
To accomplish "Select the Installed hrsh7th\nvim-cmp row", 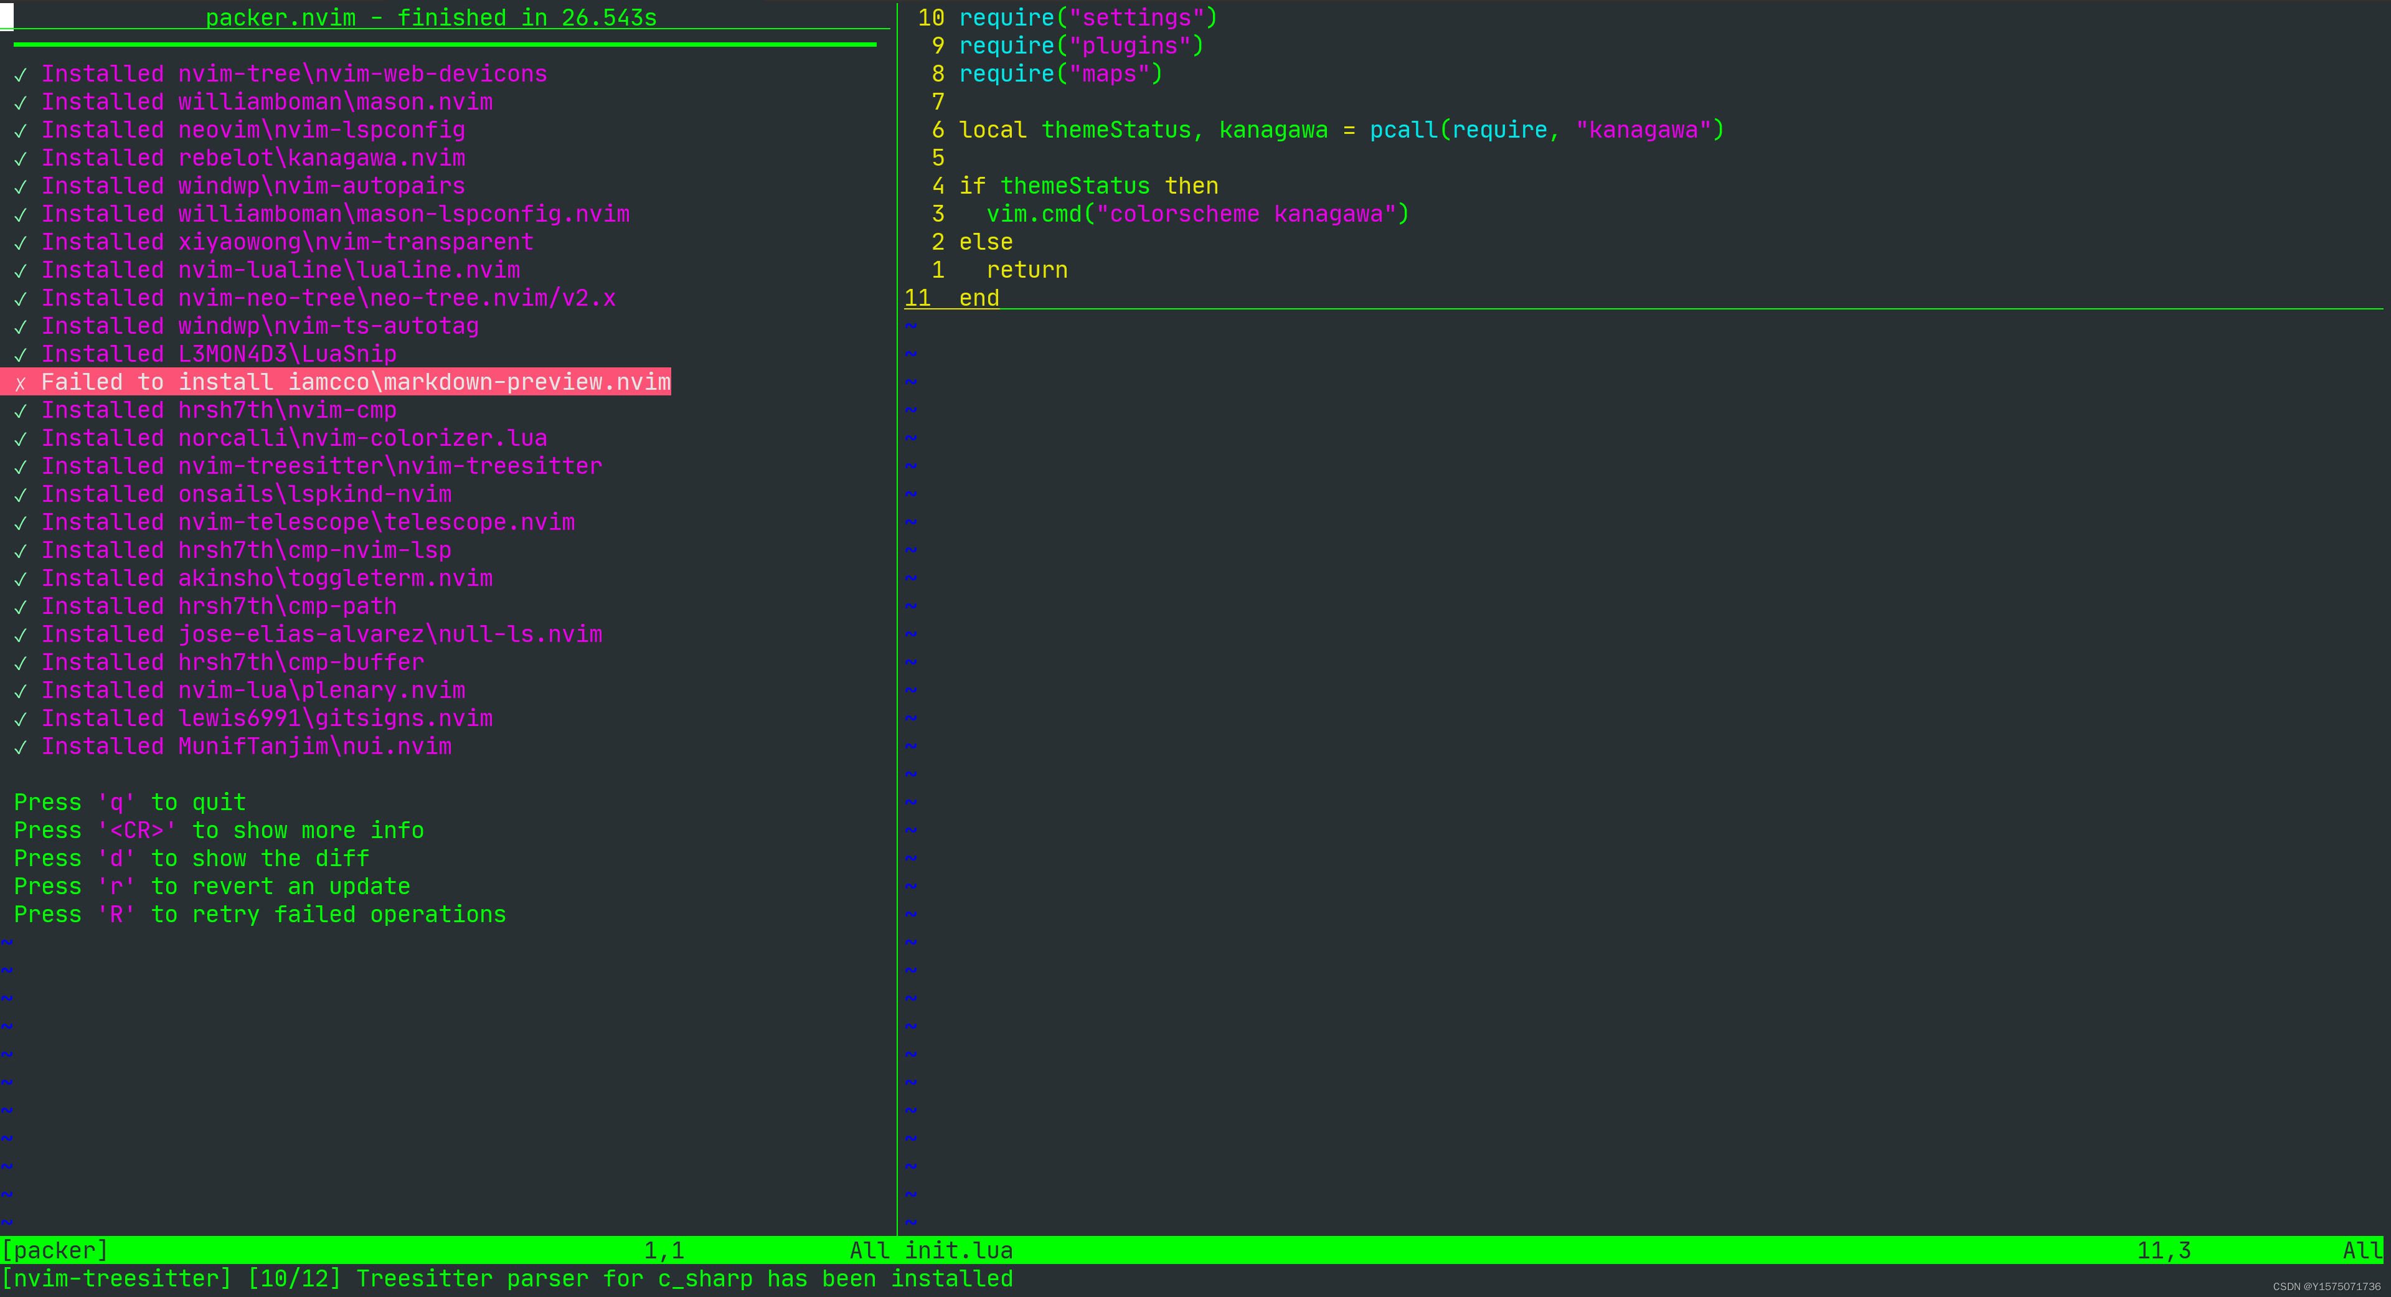I will tap(205, 410).
